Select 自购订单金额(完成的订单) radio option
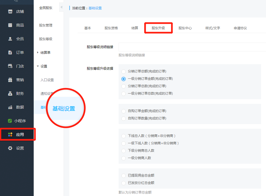The height and width of the screenshot is (196, 266). click(124, 111)
